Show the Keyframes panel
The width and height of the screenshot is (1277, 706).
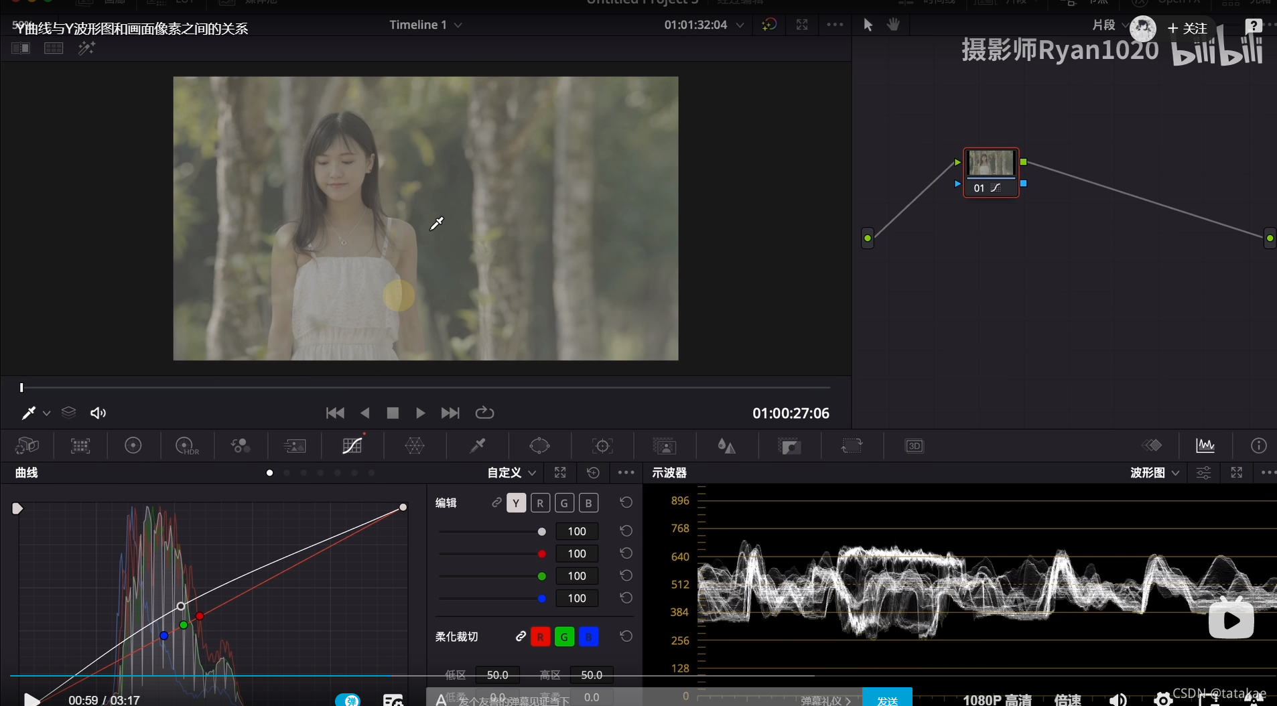click(1152, 445)
